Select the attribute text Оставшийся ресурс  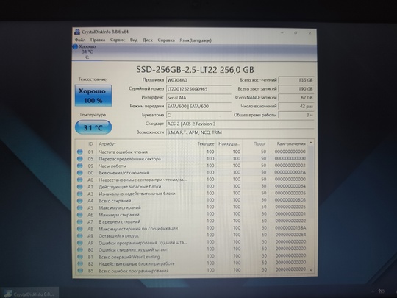[x=119, y=235]
